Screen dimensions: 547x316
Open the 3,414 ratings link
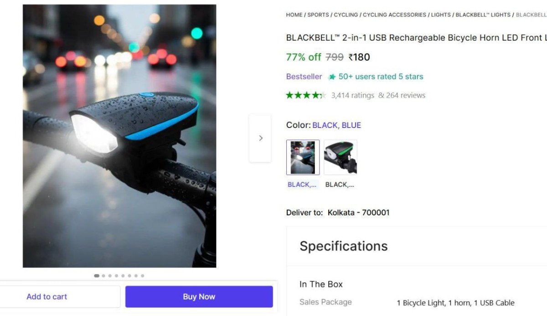point(352,95)
